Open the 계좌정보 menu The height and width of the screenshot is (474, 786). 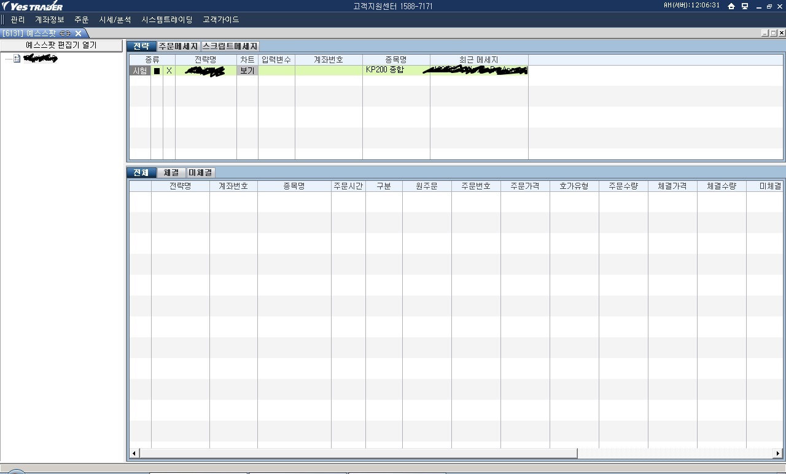(x=49, y=20)
